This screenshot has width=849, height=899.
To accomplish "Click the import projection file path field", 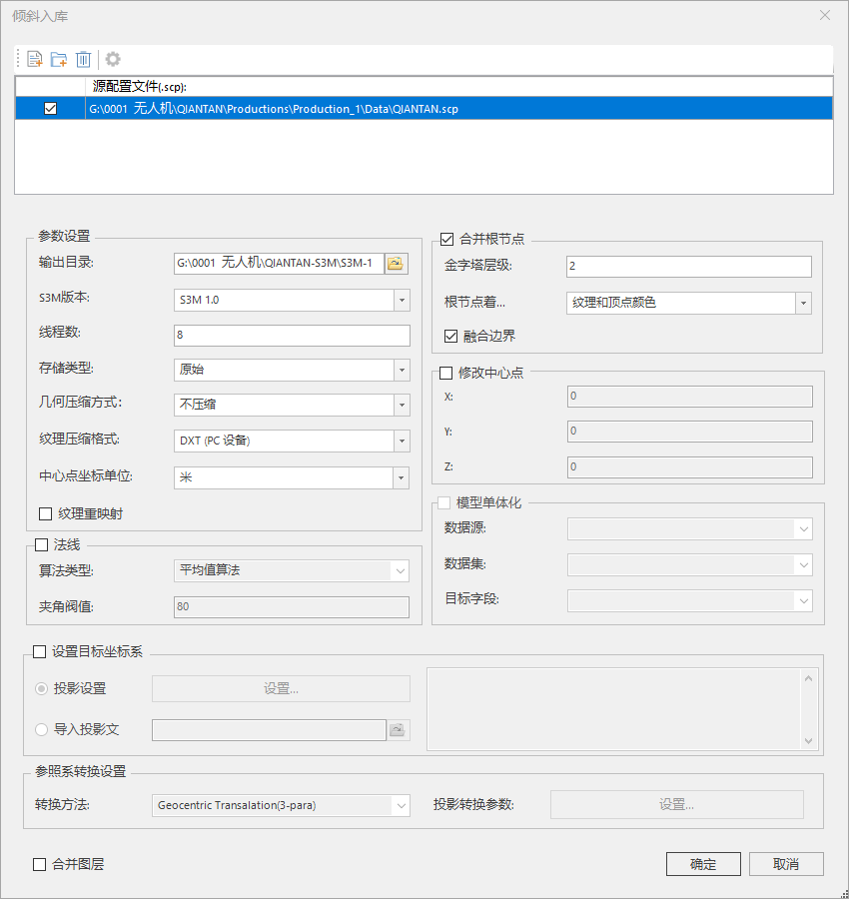I will click(269, 730).
